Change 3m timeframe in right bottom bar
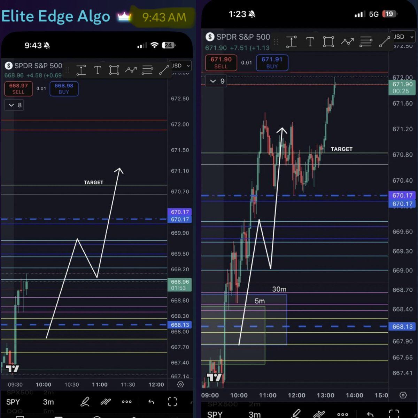Image resolution: width=418 pixels, height=418 pixels. 255,414
